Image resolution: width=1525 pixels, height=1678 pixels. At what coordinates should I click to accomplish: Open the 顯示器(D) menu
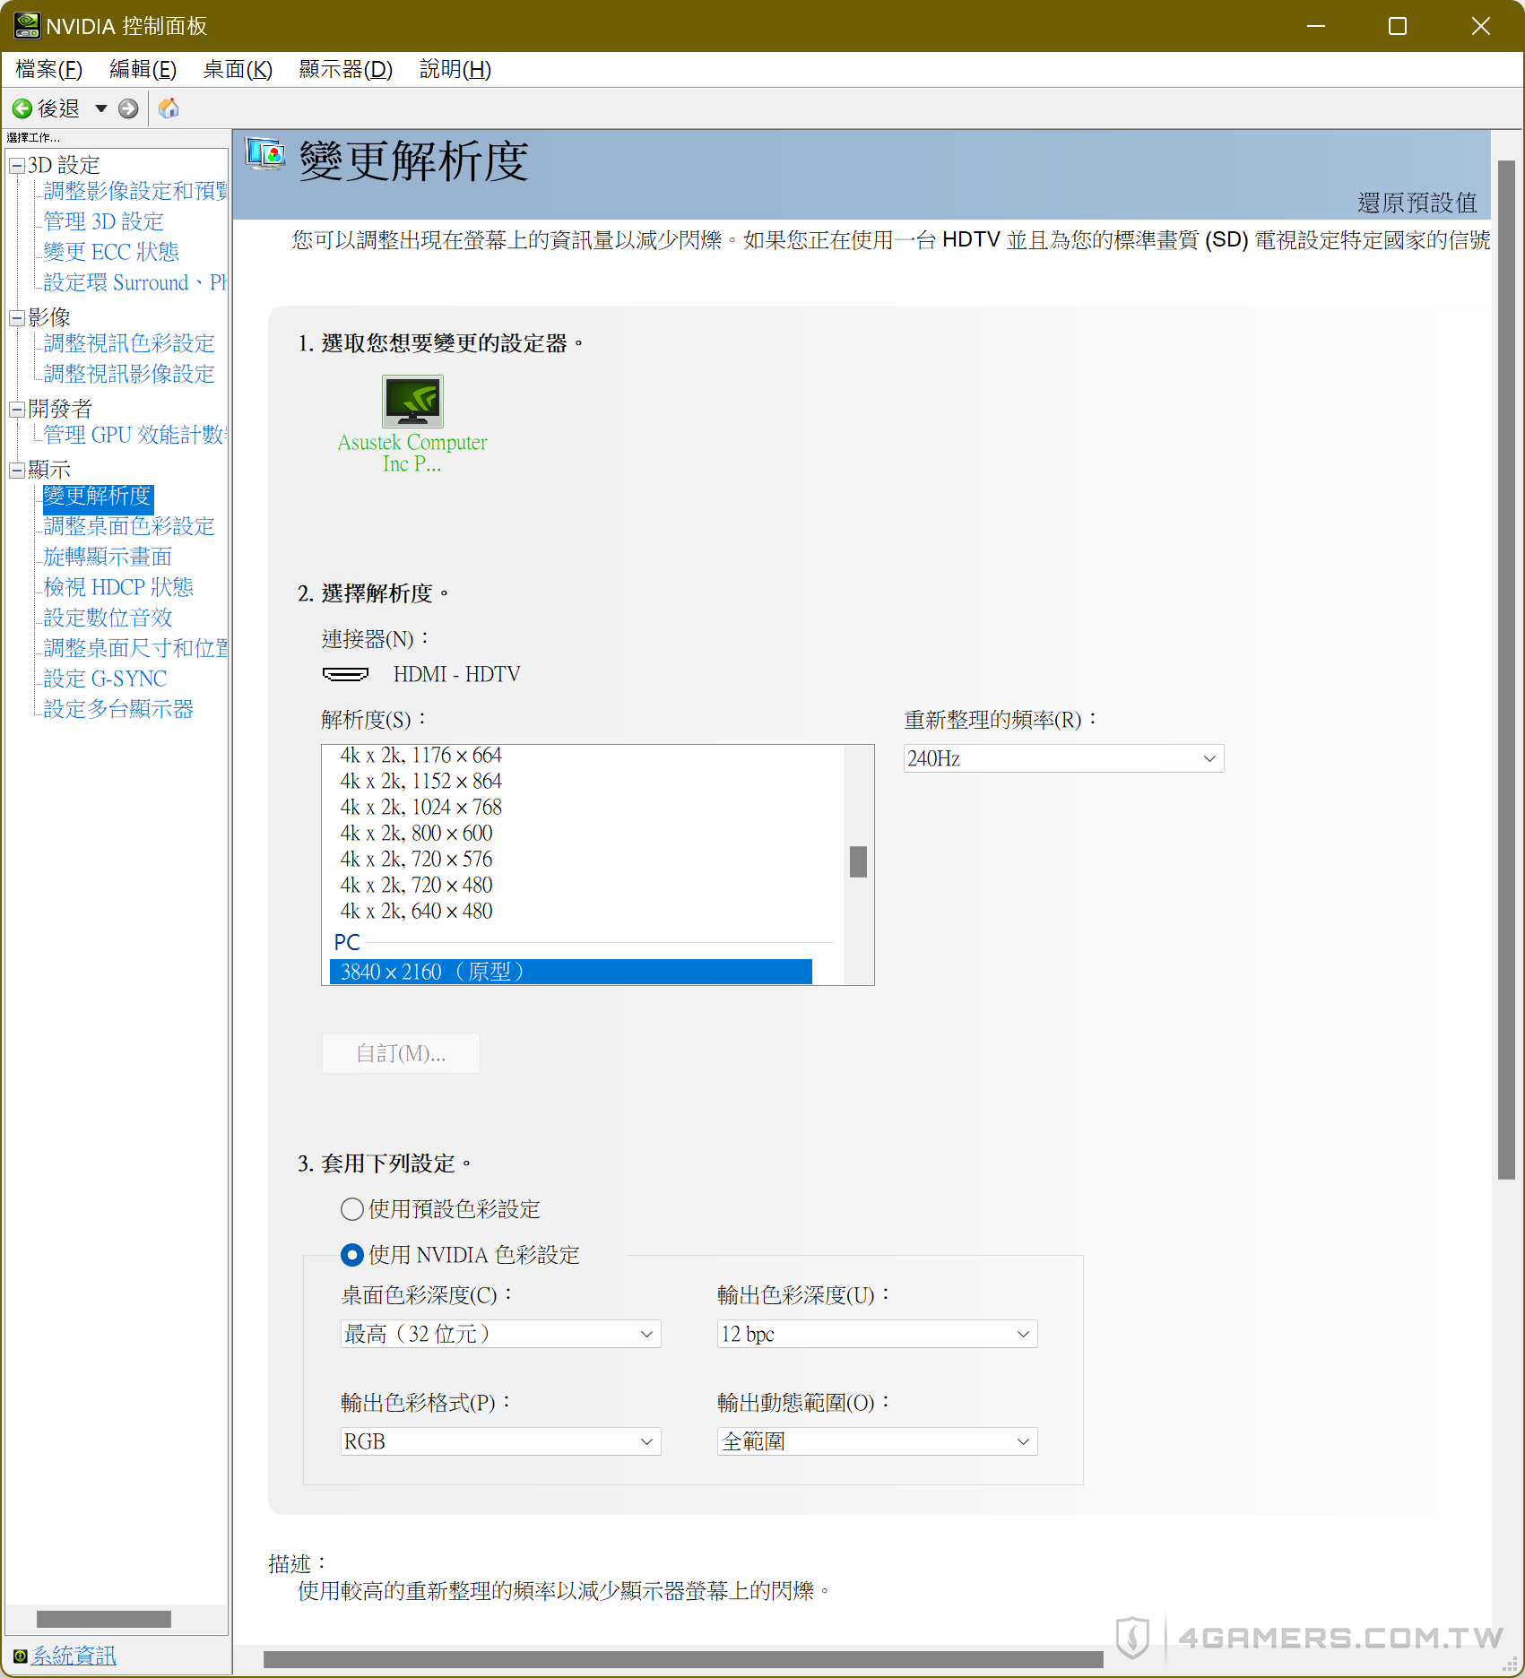tap(346, 69)
